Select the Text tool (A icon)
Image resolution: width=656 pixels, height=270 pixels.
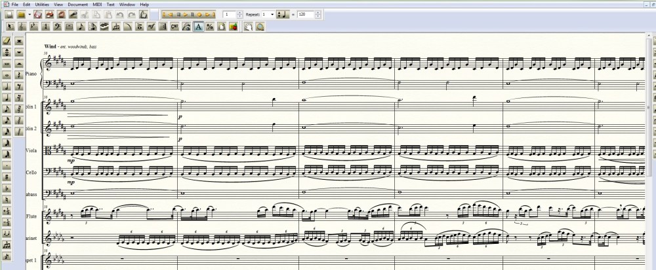pyautogui.click(x=198, y=26)
